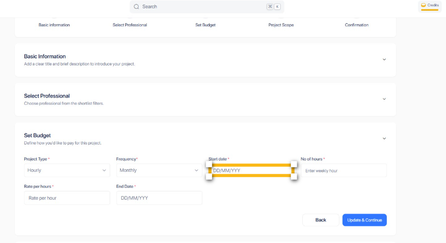446x243 pixels.
Task: Open the Project Type dropdown
Action: [67, 170]
